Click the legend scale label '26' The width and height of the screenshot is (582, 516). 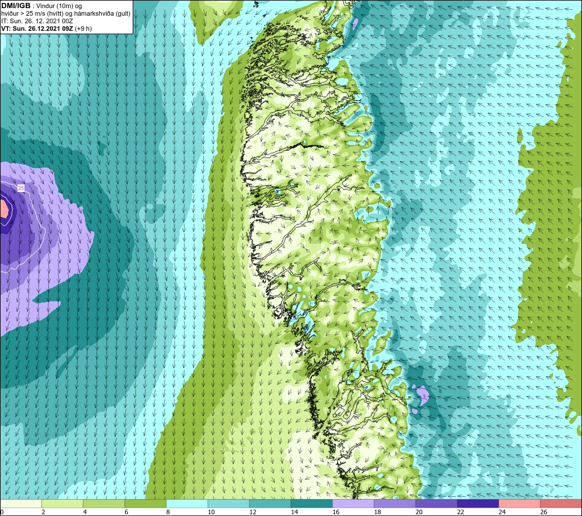[544, 512]
